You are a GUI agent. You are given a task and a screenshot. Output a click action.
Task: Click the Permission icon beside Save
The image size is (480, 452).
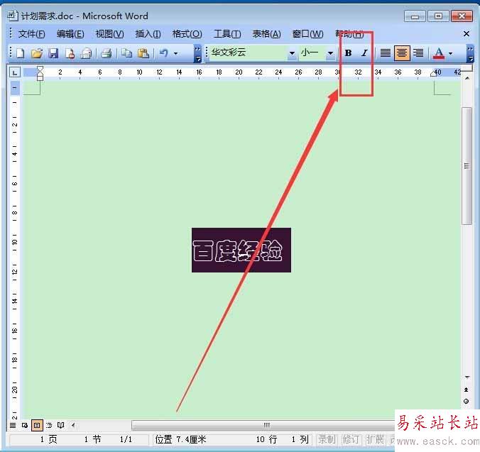coord(70,53)
